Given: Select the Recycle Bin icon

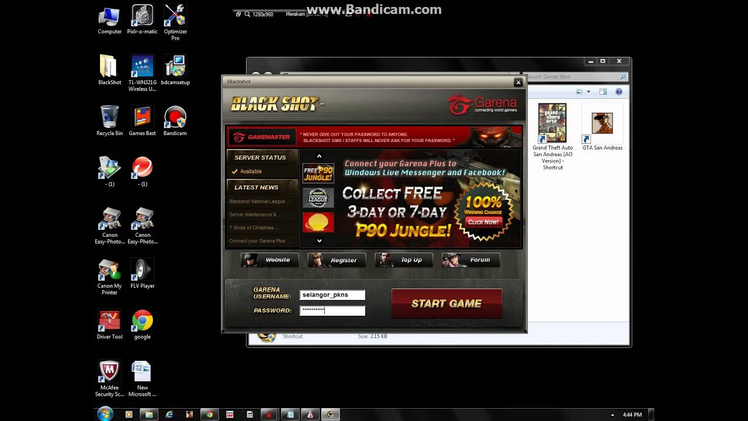Looking at the screenshot, I should tap(109, 121).
